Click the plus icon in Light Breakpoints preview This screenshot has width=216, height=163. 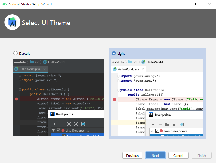153,125
